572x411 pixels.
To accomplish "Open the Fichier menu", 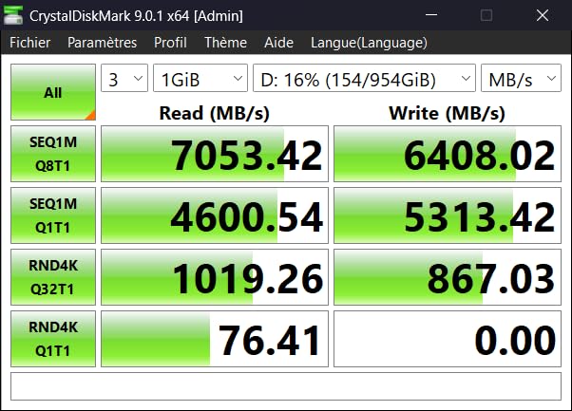I will click(29, 43).
